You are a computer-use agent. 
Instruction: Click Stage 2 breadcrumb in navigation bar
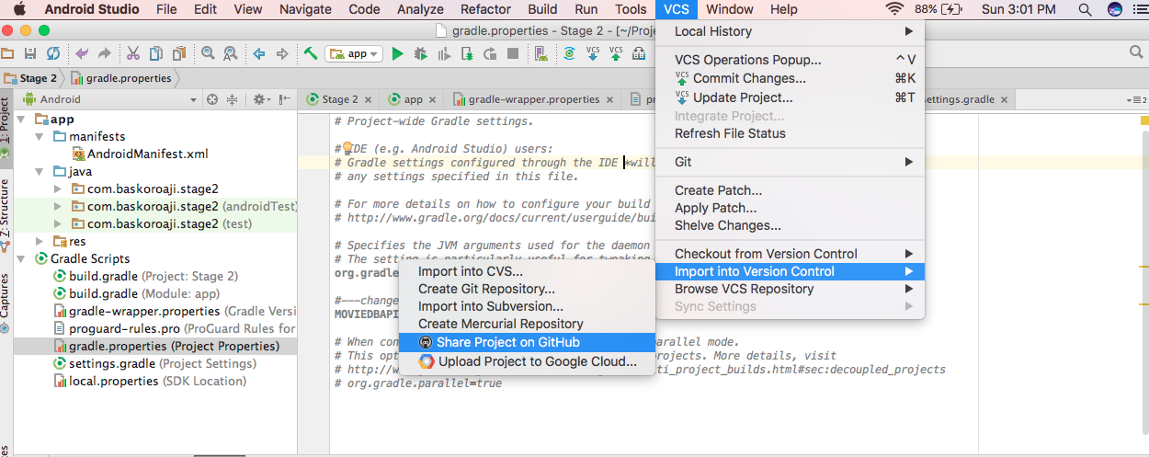pyautogui.click(x=30, y=78)
